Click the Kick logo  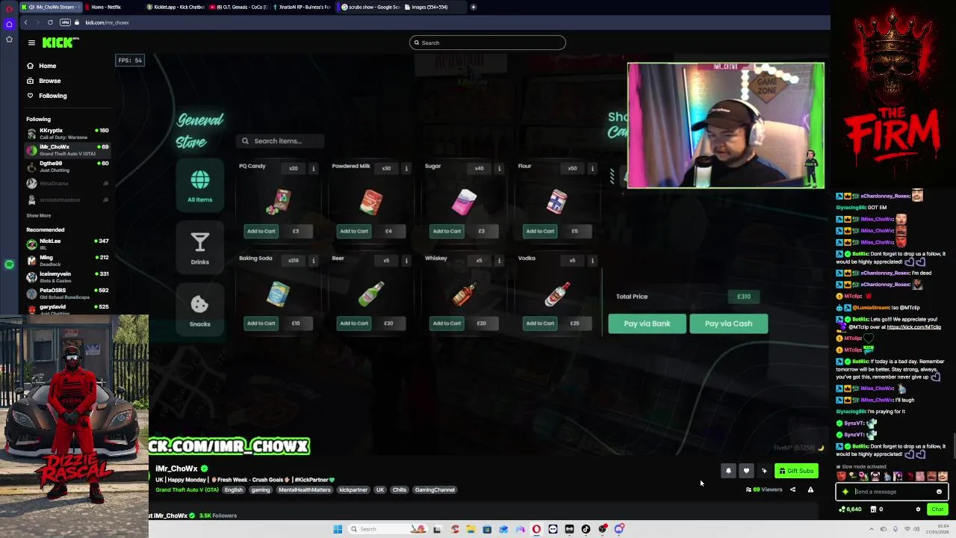click(x=59, y=43)
